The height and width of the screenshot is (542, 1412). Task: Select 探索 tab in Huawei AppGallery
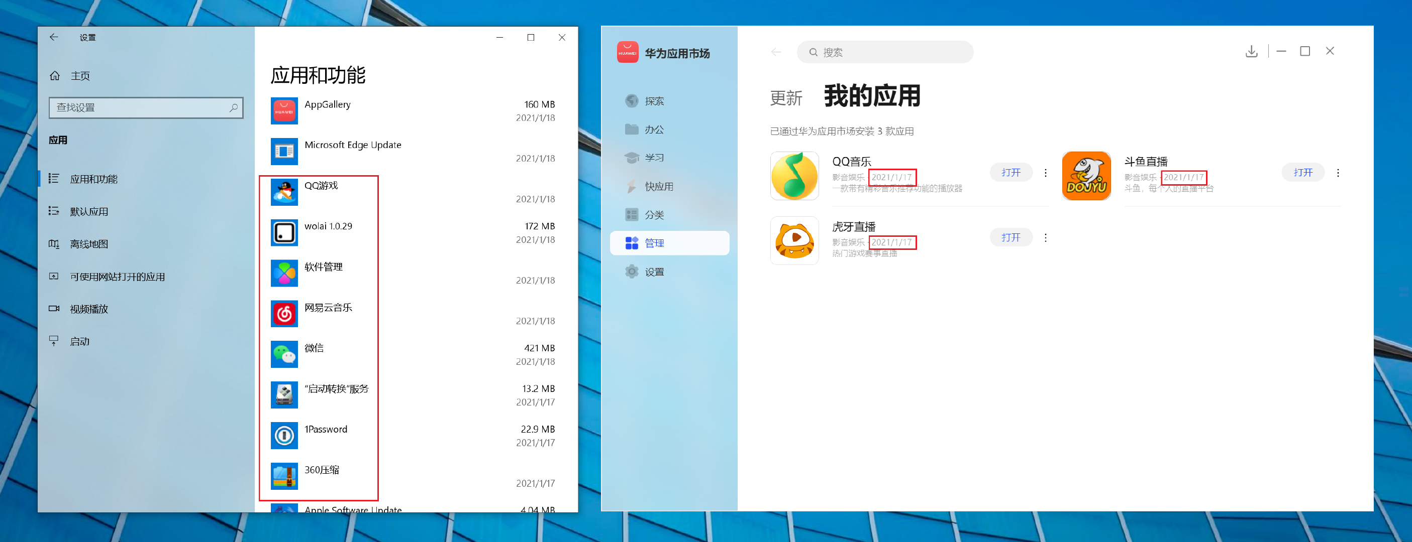pyautogui.click(x=651, y=101)
